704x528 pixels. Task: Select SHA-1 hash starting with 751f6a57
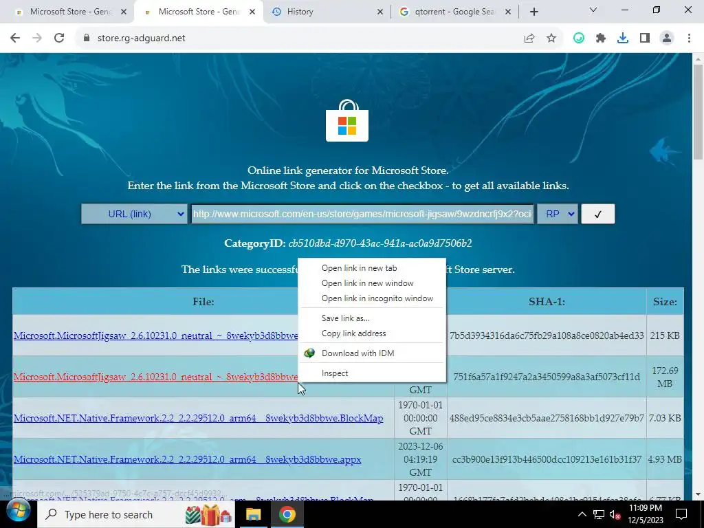coord(547,377)
